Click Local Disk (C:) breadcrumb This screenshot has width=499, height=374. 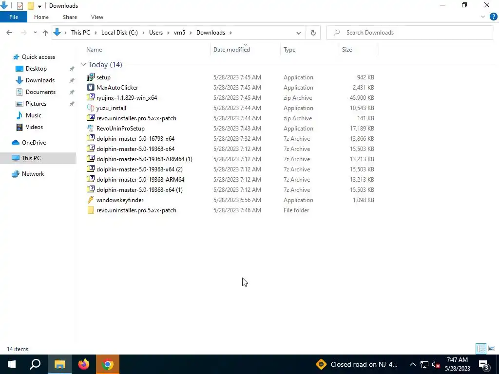point(119,33)
